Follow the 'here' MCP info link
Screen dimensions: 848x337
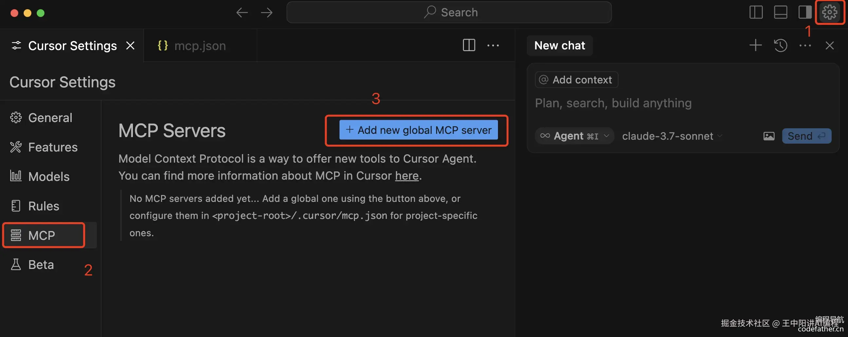(407, 176)
